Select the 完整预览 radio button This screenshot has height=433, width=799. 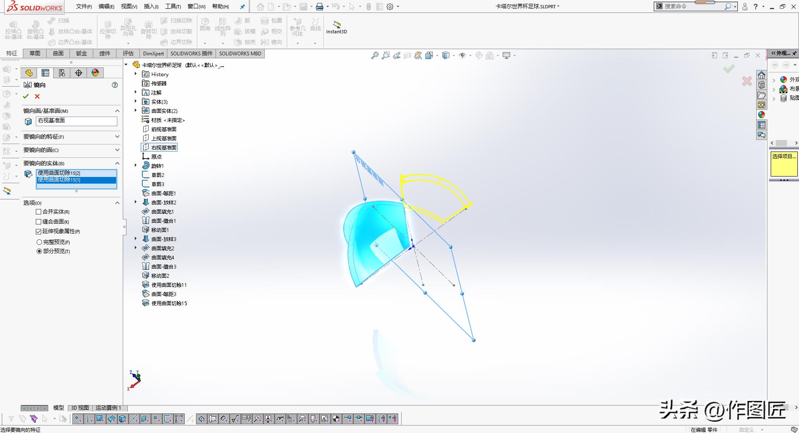[40, 242]
